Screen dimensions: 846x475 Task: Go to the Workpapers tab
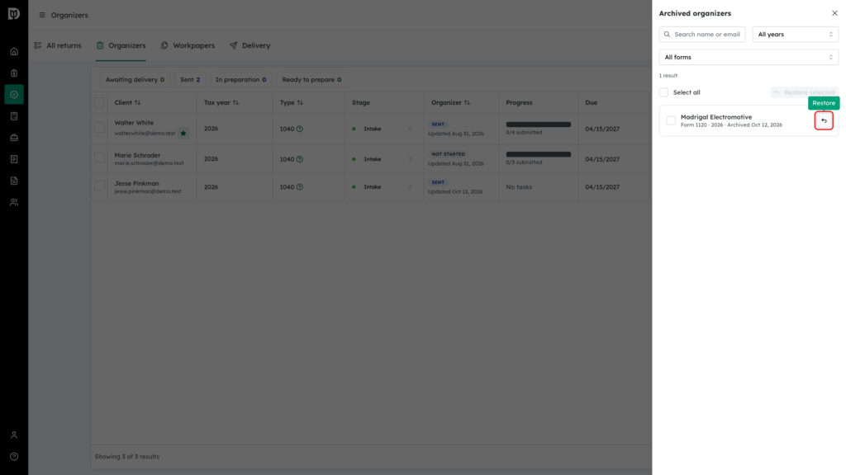[188, 46]
